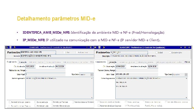
Task: Maximize the IP_MIDe_NFE parameters window
Action: pyautogui.click(x=185, y=47)
